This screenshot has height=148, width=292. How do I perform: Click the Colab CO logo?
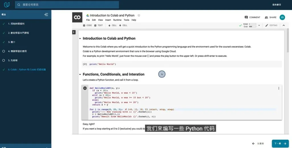coord(77,17)
